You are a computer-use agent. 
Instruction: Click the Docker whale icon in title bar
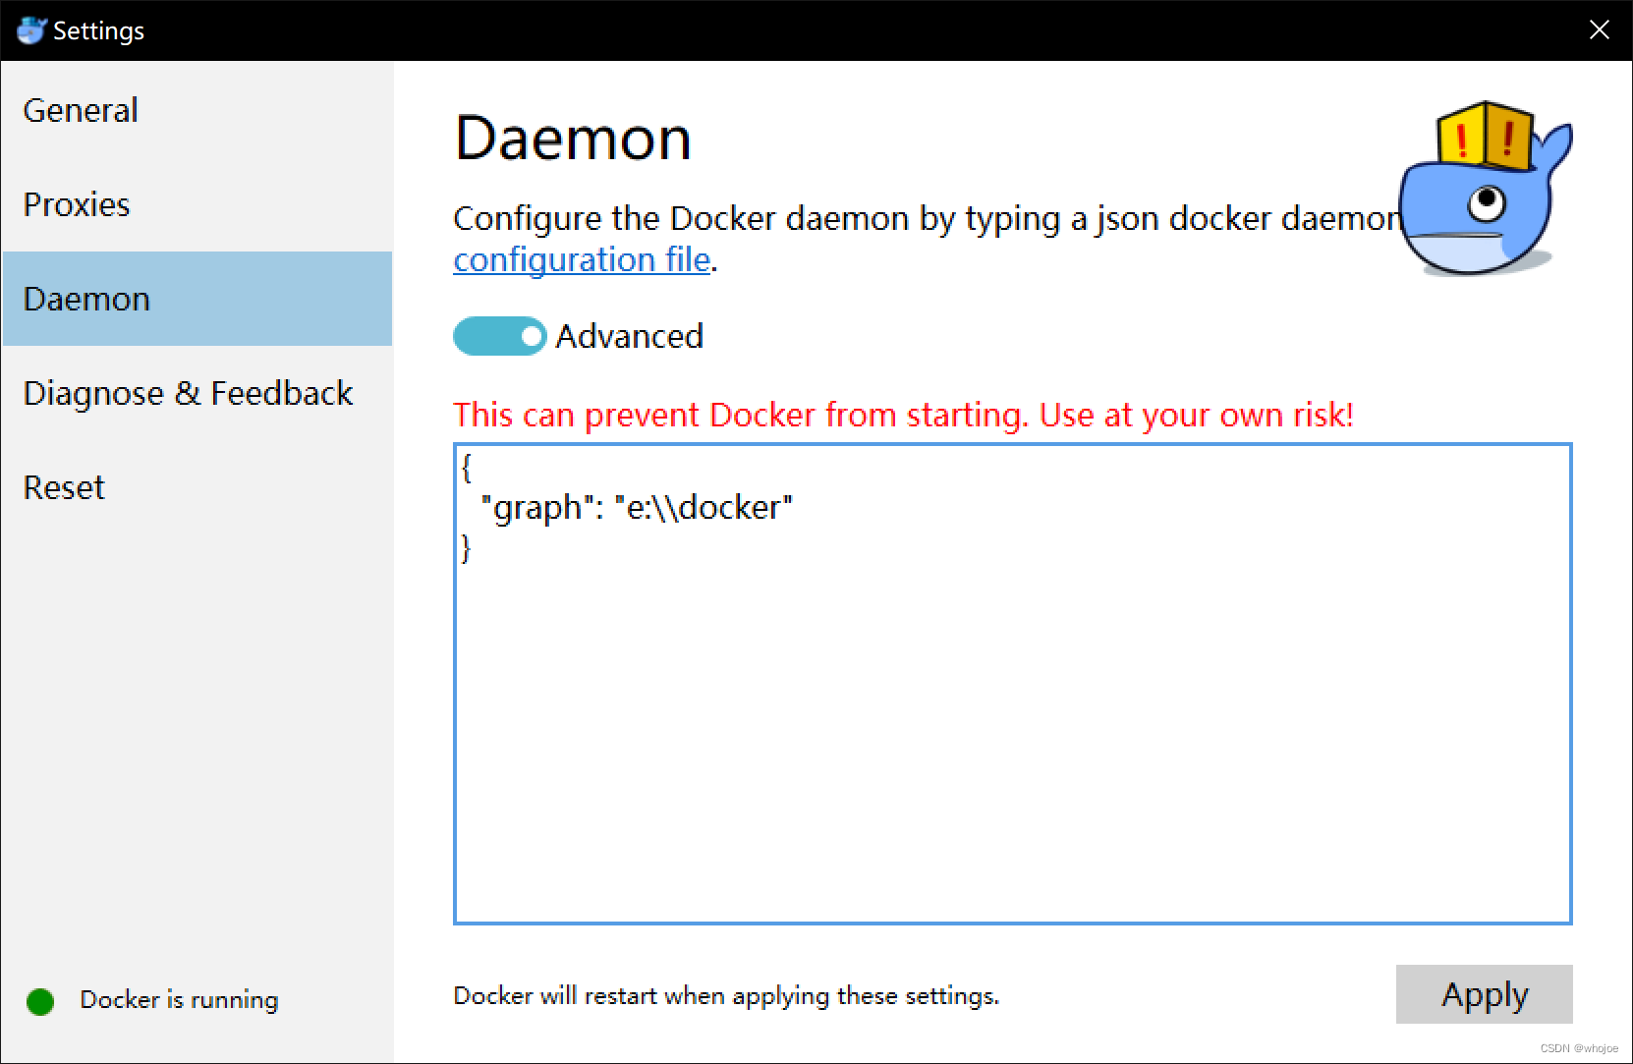(31, 30)
